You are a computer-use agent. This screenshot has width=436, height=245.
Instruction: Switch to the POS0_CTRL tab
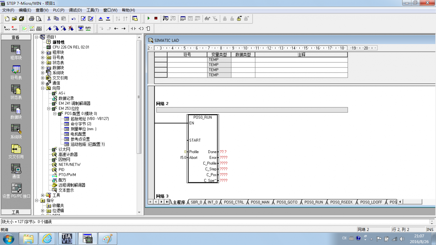pos(234,202)
